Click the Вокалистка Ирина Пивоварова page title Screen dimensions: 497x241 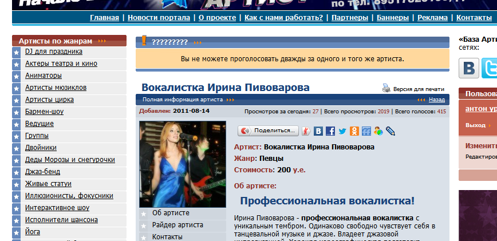(226, 88)
